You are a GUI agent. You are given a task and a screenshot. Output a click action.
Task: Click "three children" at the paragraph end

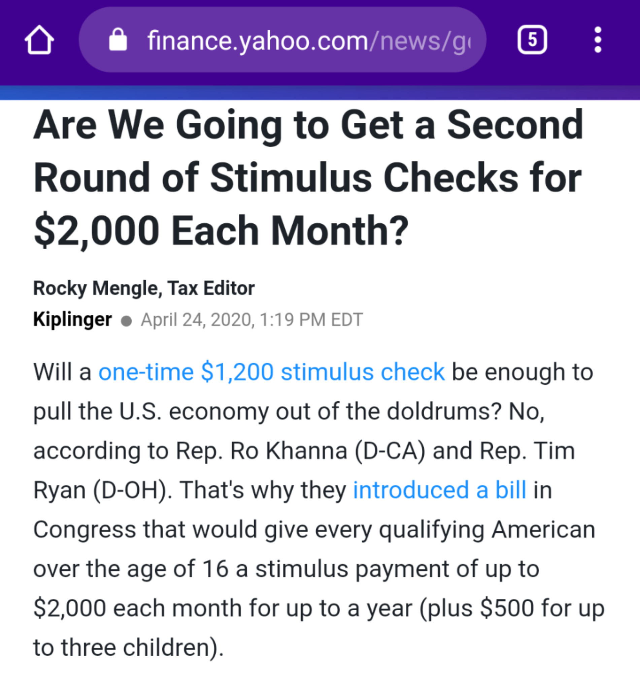(x=135, y=647)
